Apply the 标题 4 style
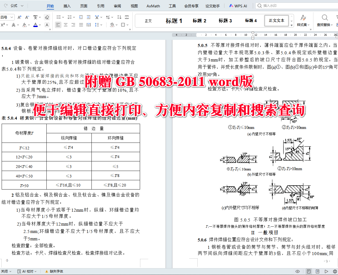Screen dimensions: 338x275 251,21
